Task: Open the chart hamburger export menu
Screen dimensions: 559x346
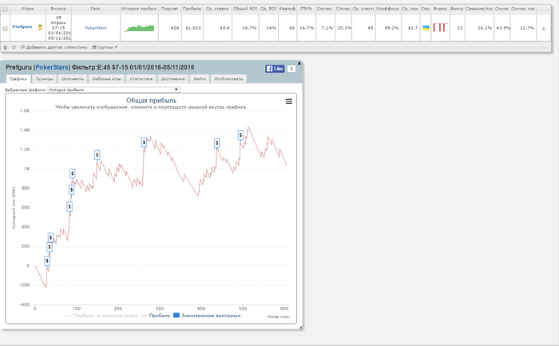Action: tap(289, 101)
